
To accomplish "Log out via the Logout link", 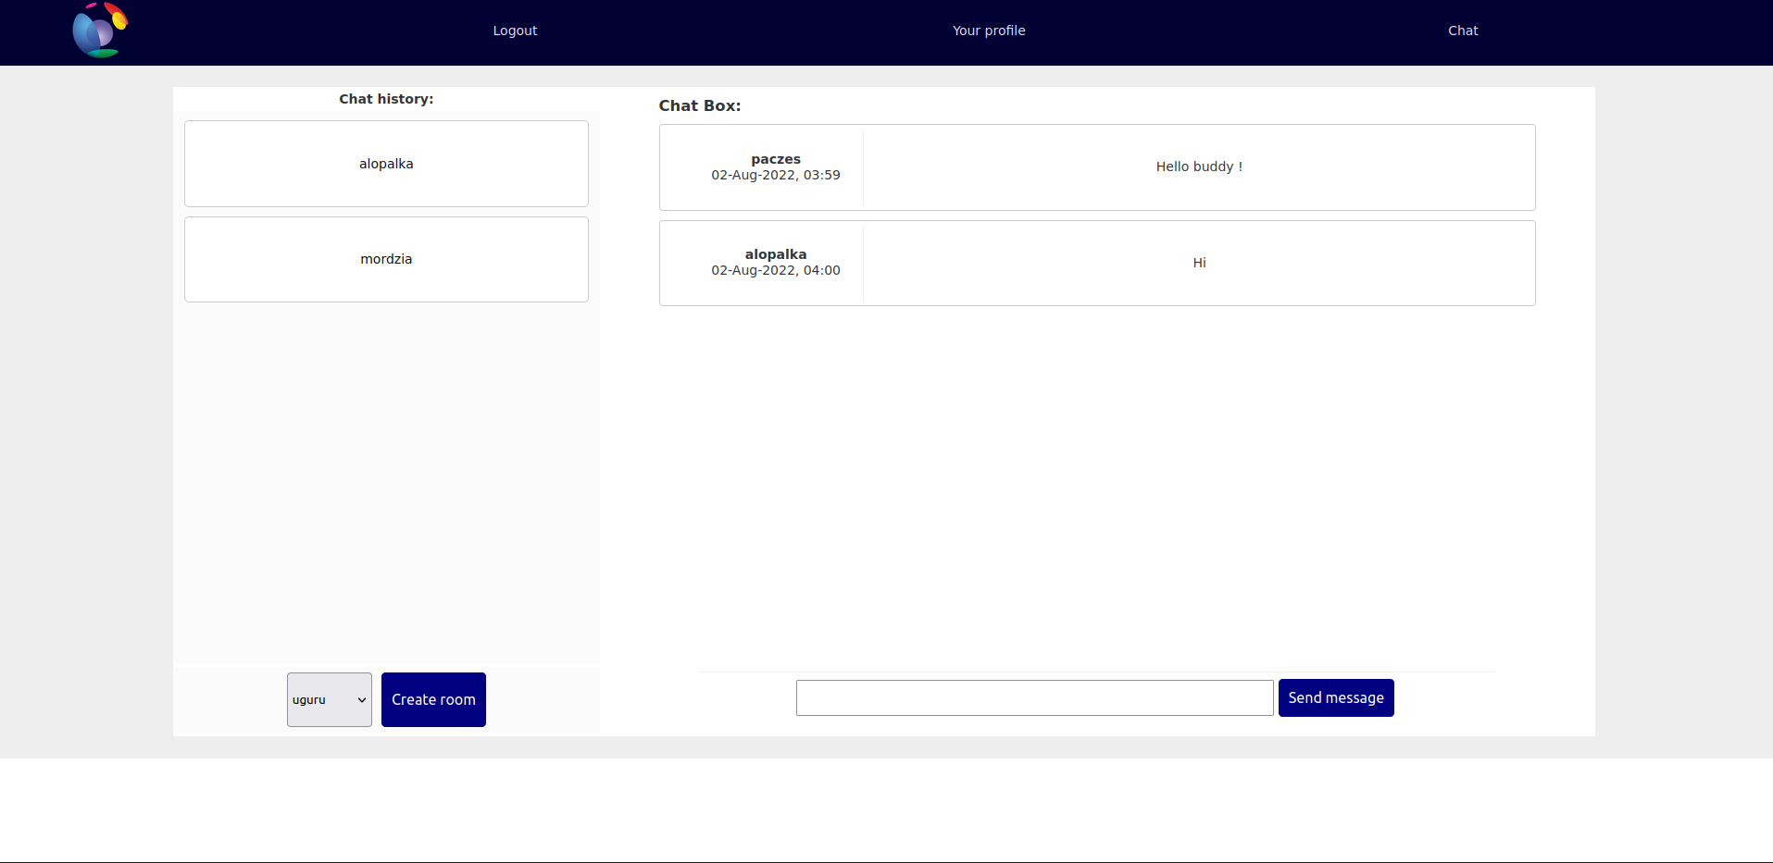I will coord(515,31).
